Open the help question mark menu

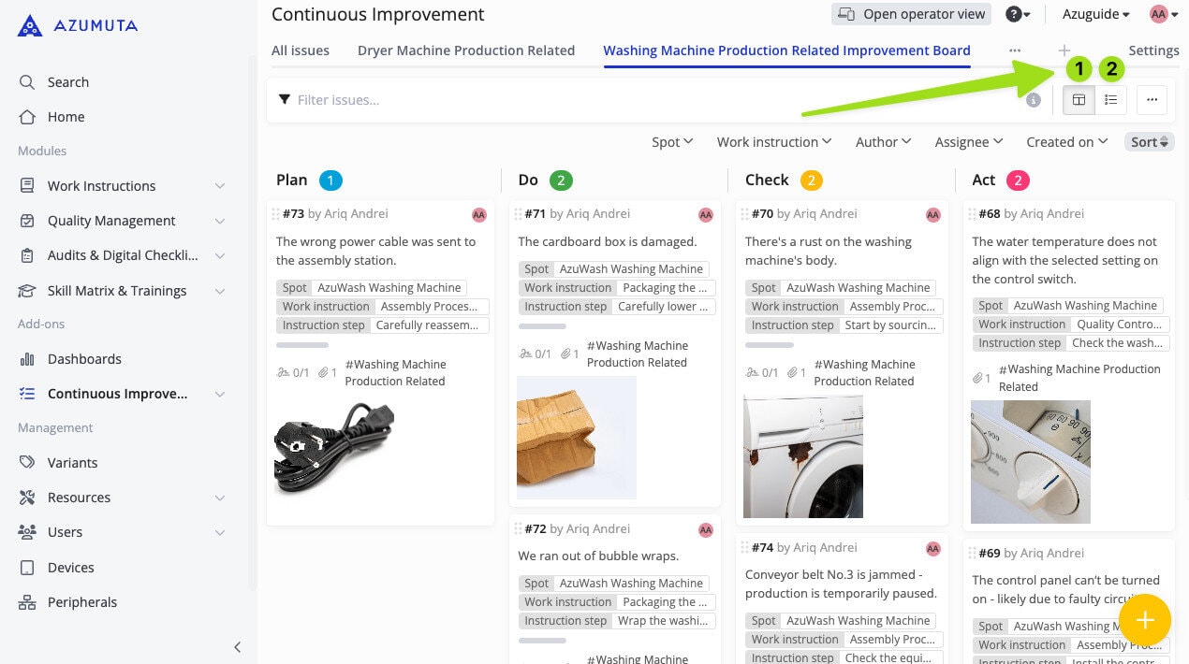[x=1017, y=14]
